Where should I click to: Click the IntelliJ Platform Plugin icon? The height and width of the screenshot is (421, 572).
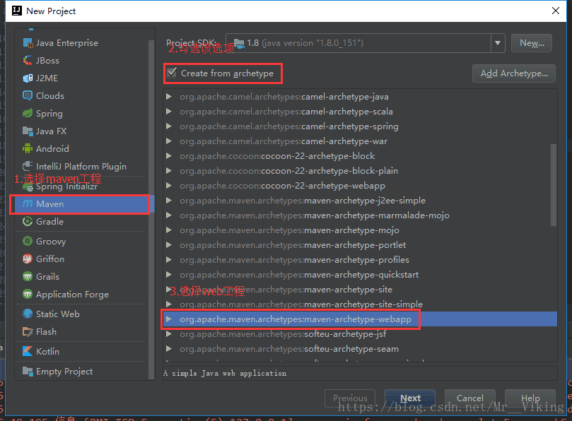[28, 166]
